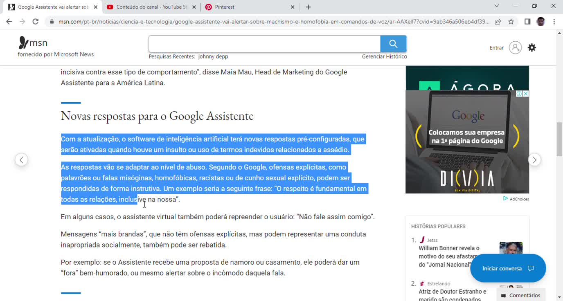
Task: Click the heading 'Novas respostas para o Google Assistente'
Action: pyautogui.click(x=157, y=116)
